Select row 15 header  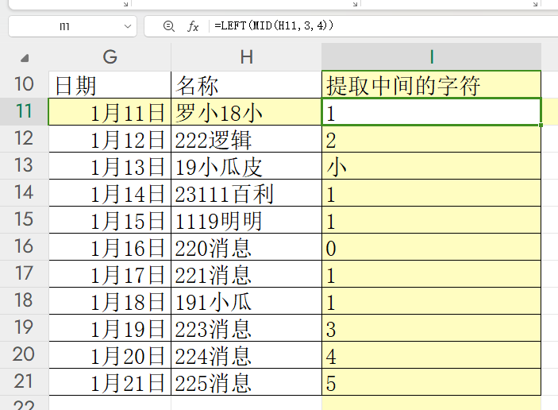(x=24, y=220)
